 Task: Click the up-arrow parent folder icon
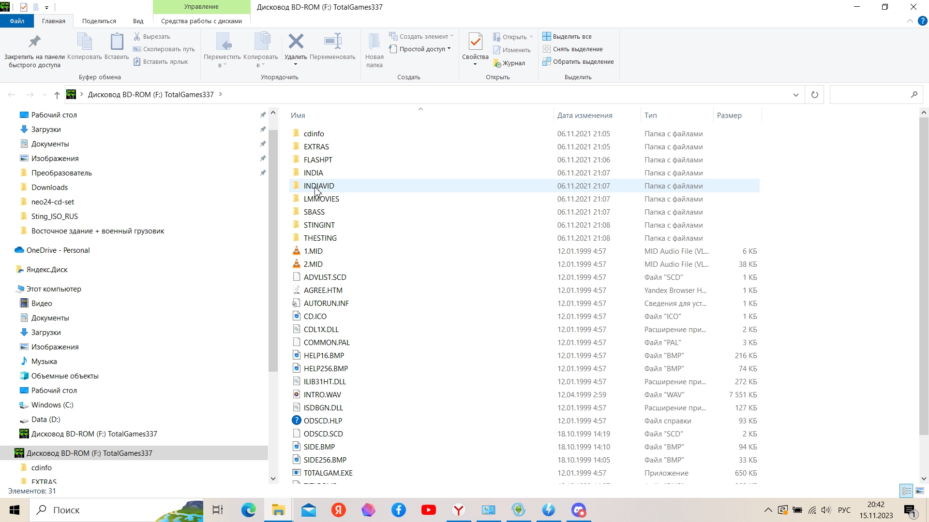tap(57, 95)
